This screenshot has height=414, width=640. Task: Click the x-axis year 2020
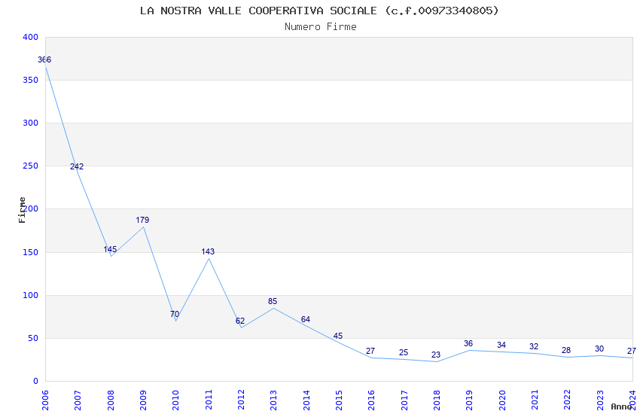pos(502,400)
